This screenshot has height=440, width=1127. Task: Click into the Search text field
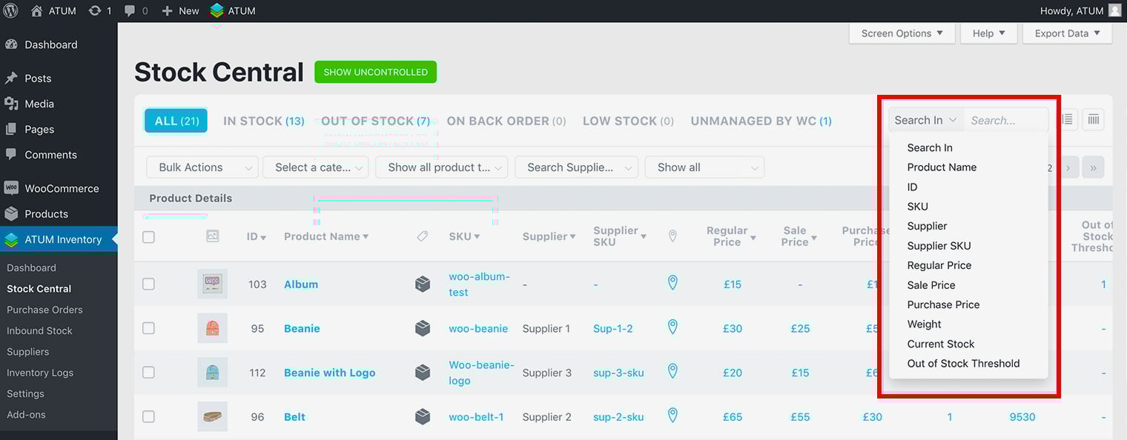(x=1005, y=120)
